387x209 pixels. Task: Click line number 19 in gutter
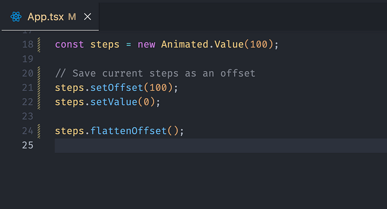[28, 59]
